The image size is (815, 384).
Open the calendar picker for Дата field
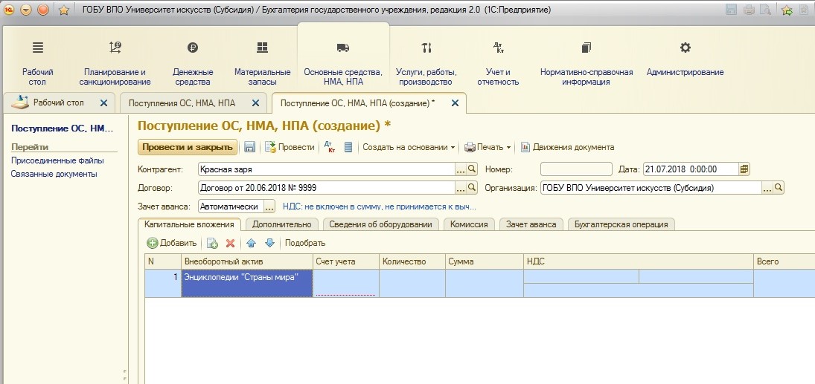[744, 169]
